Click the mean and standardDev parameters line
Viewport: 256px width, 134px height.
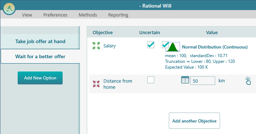click(x=196, y=56)
